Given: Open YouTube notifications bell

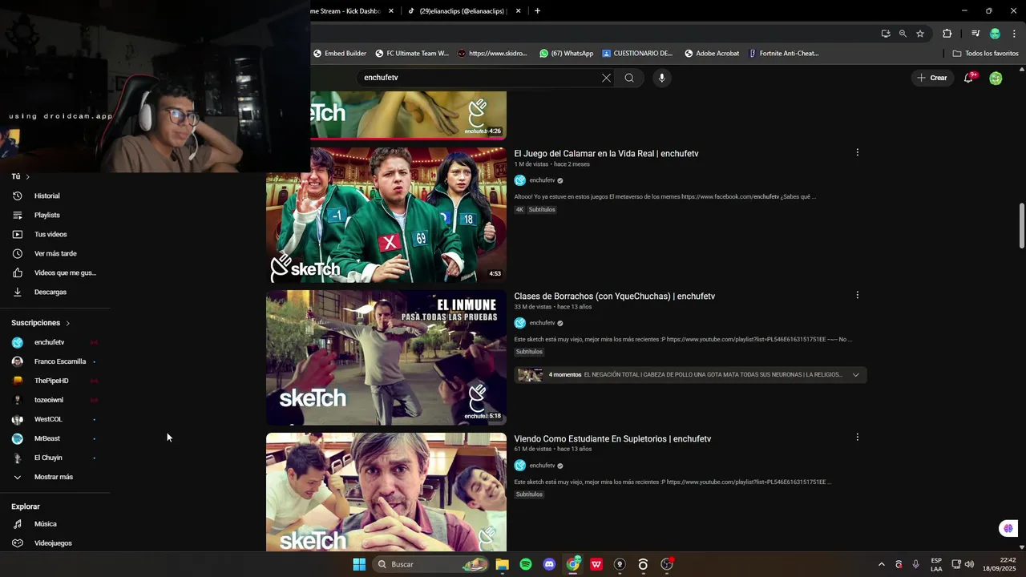Looking at the screenshot, I should click(x=969, y=78).
